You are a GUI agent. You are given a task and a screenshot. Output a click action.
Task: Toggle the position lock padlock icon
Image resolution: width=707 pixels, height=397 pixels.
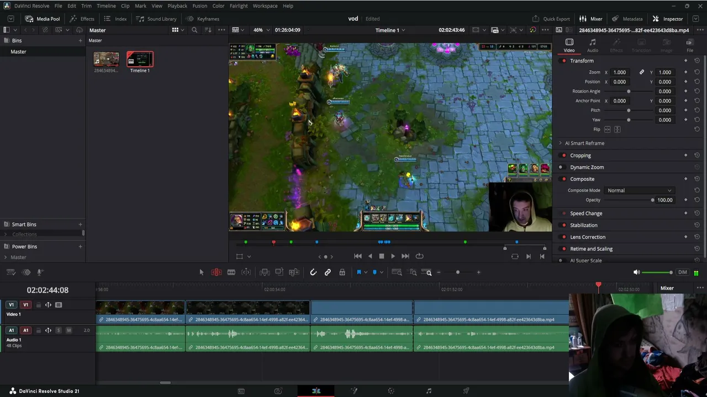point(342,272)
